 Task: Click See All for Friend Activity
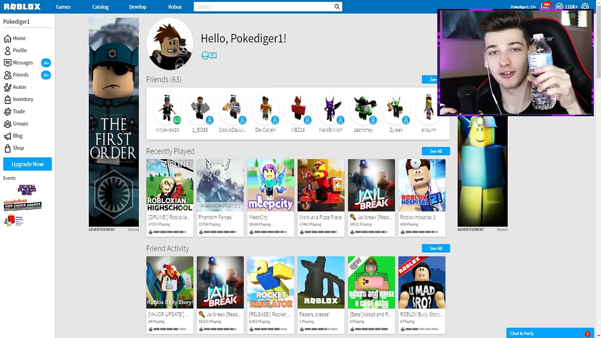[x=435, y=248]
